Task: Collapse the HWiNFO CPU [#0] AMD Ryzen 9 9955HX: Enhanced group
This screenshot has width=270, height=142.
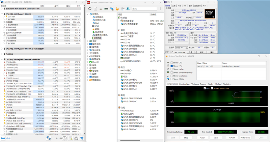Action: [2, 59]
